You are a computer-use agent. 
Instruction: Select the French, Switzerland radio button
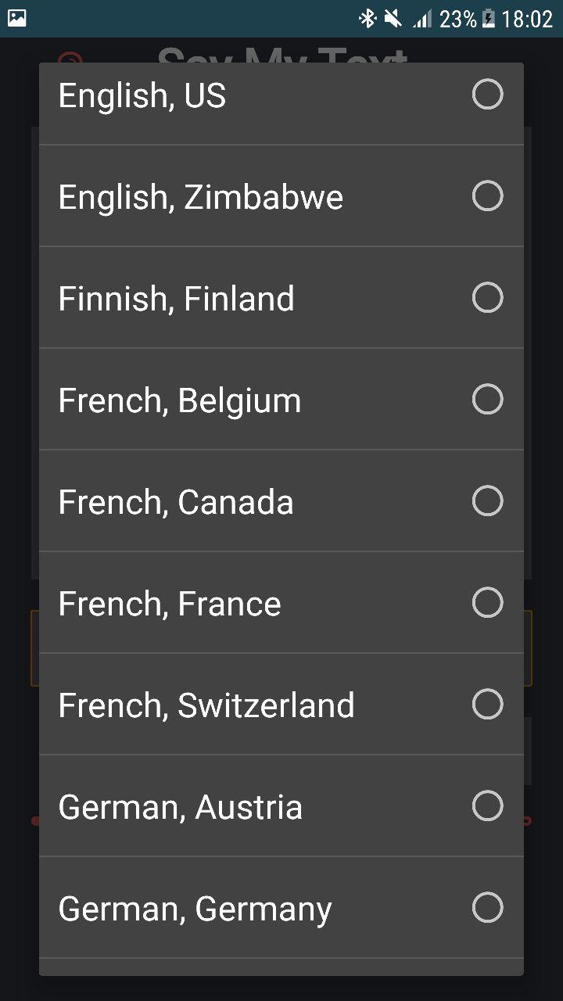click(487, 705)
